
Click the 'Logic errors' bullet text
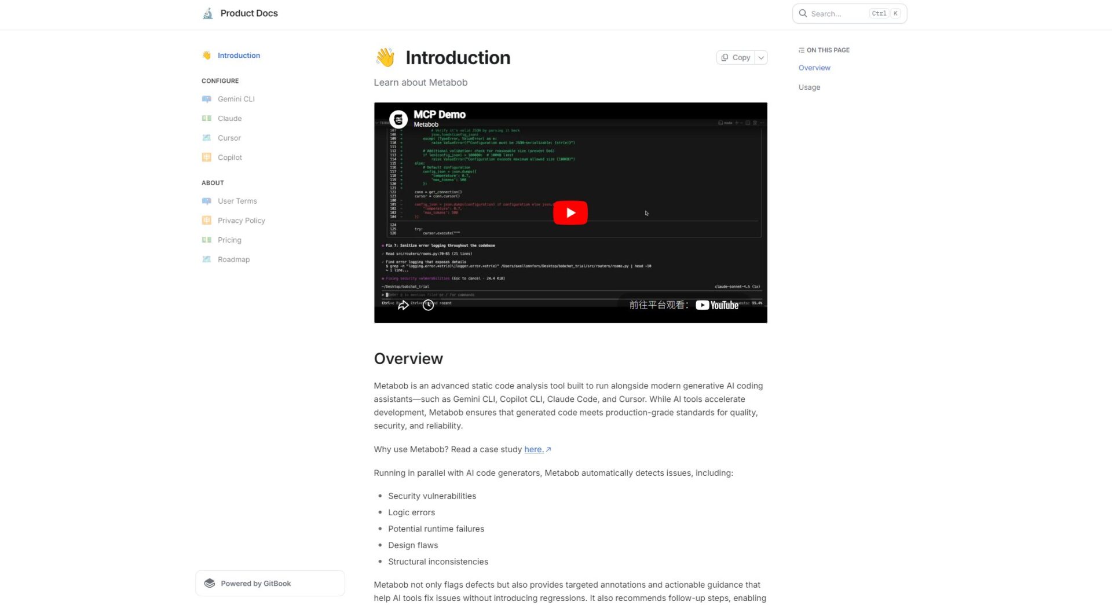(411, 512)
